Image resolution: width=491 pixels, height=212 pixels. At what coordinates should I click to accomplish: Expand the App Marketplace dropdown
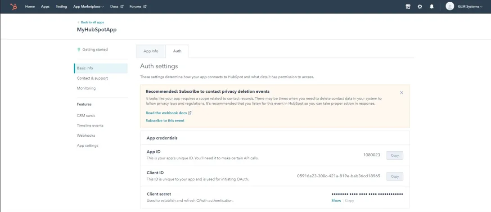pos(88,7)
